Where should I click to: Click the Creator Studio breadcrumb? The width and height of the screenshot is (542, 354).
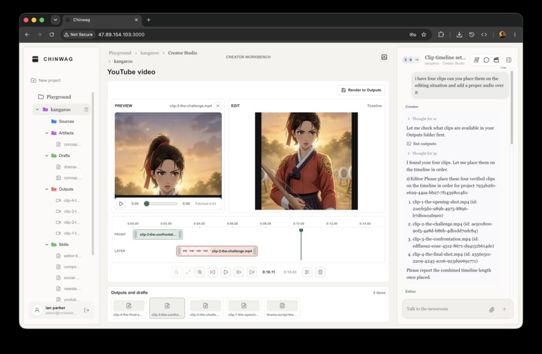(182, 53)
